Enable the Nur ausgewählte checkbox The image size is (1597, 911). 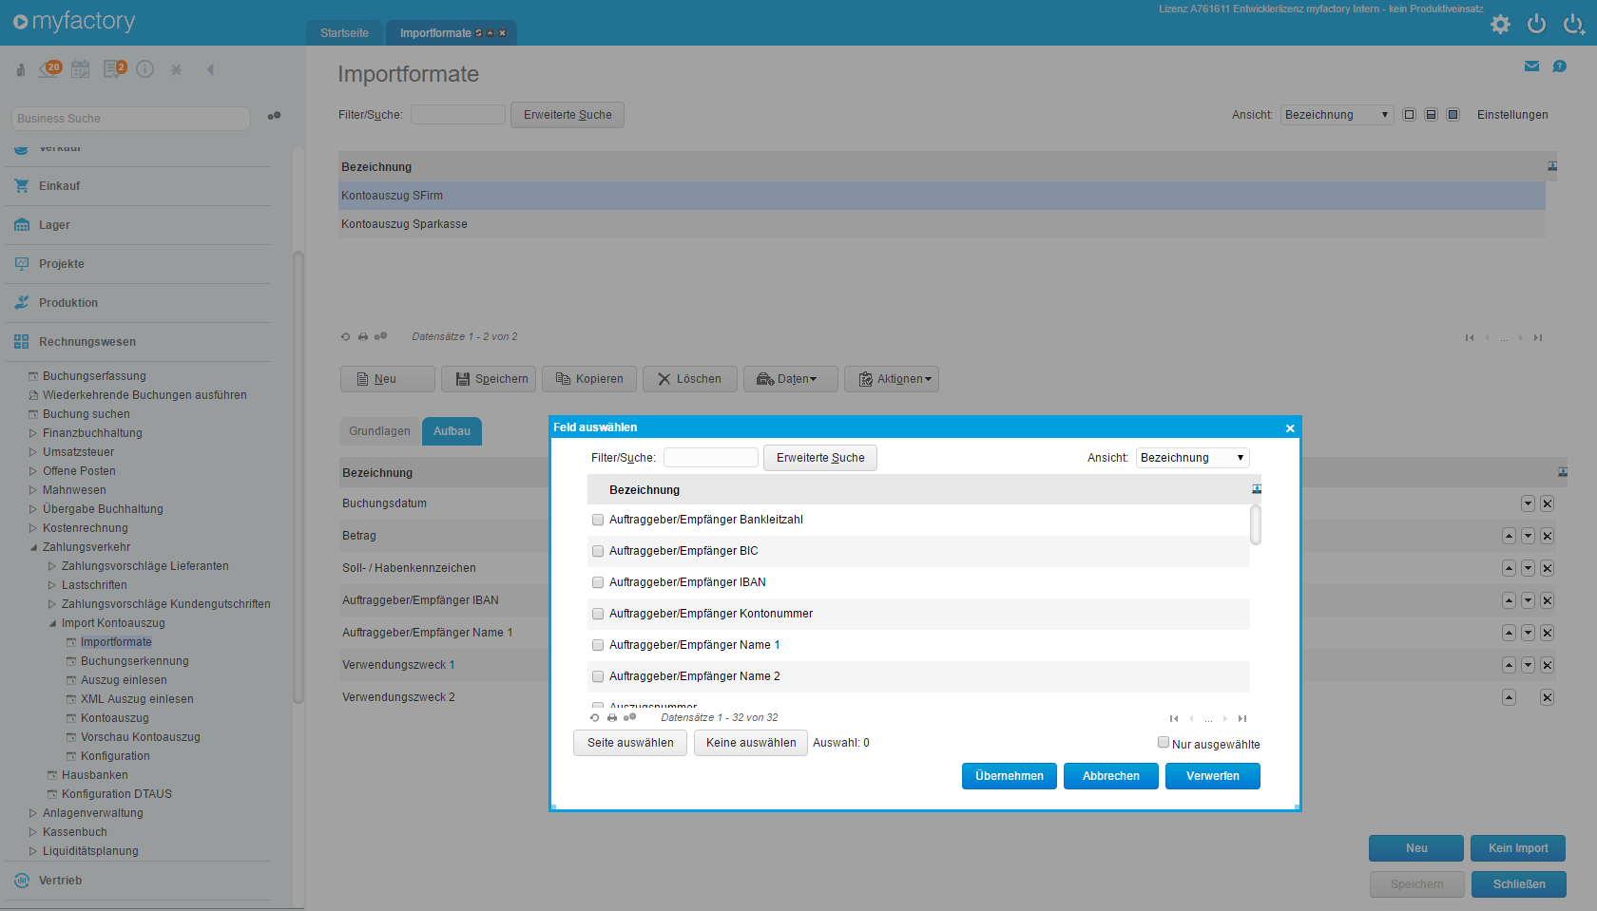pyautogui.click(x=1164, y=742)
